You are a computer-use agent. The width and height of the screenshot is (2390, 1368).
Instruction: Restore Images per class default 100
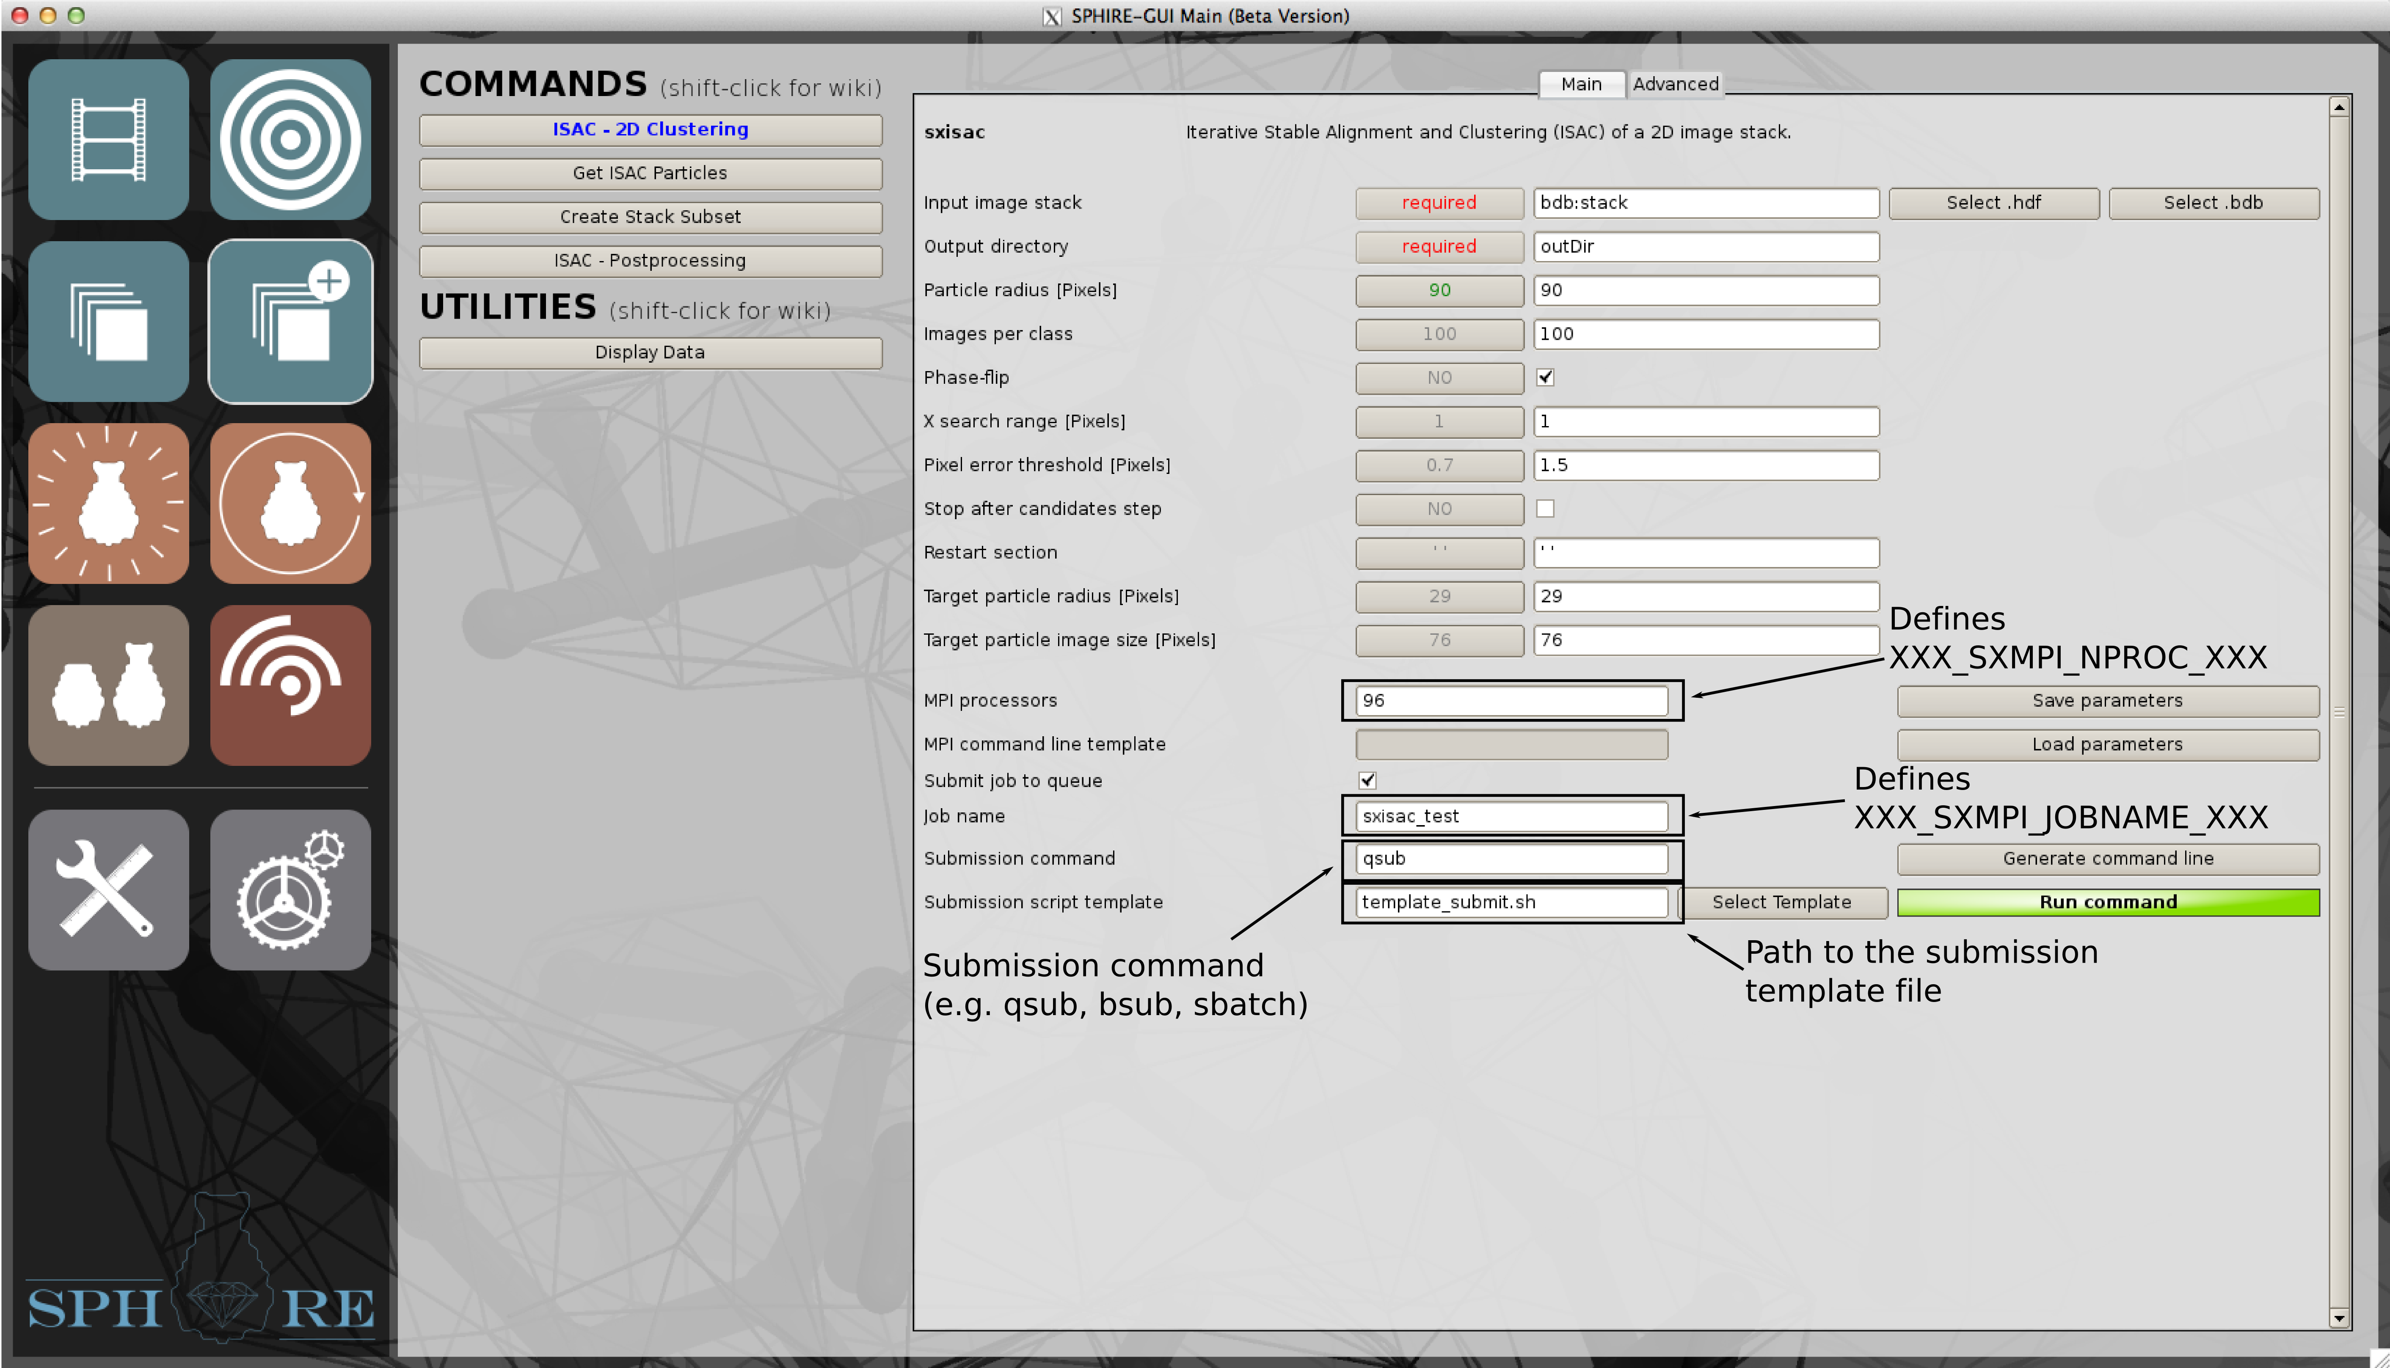(x=1439, y=333)
